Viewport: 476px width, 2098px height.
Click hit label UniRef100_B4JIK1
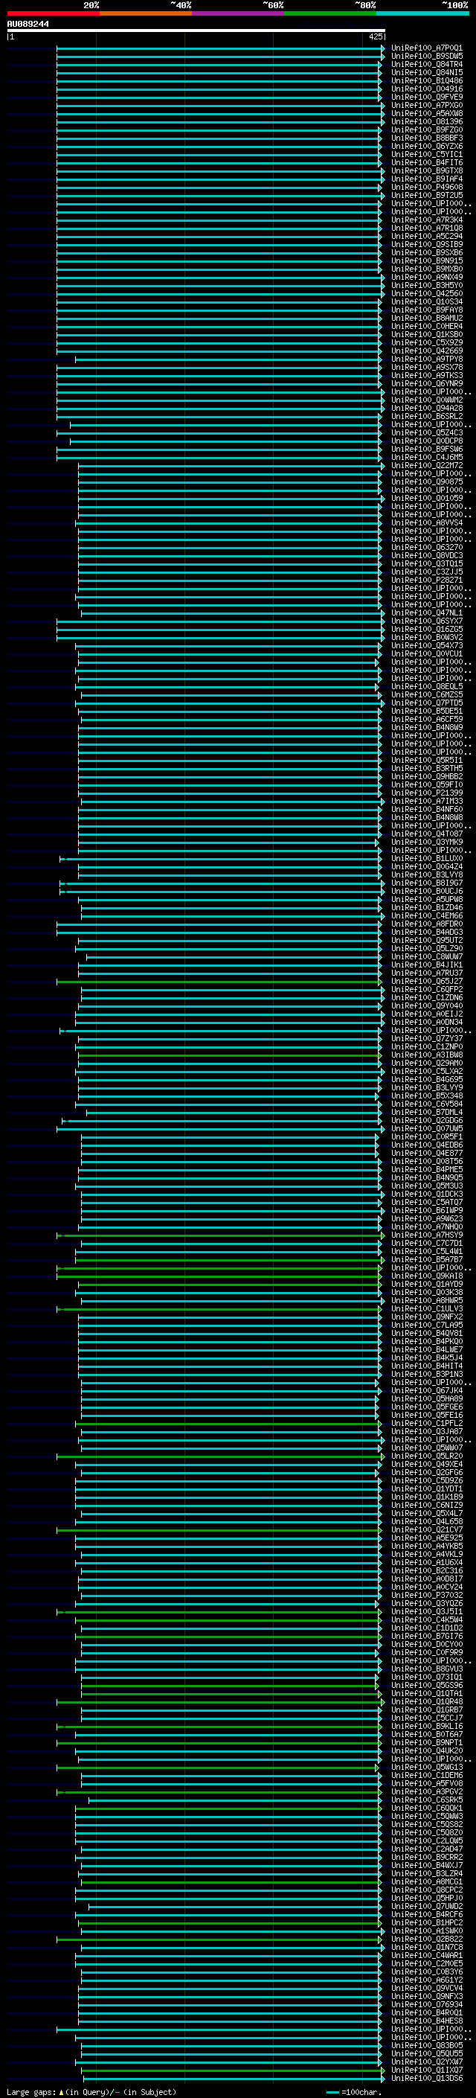coord(426,965)
